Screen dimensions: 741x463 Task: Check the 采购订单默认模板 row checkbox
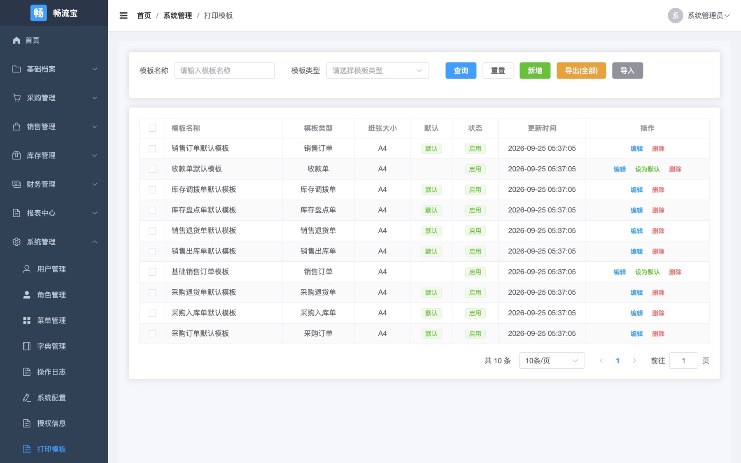152,334
